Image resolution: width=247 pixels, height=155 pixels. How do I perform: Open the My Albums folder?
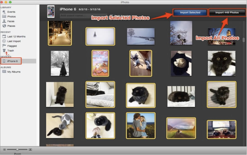pyautogui.click(x=14, y=72)
